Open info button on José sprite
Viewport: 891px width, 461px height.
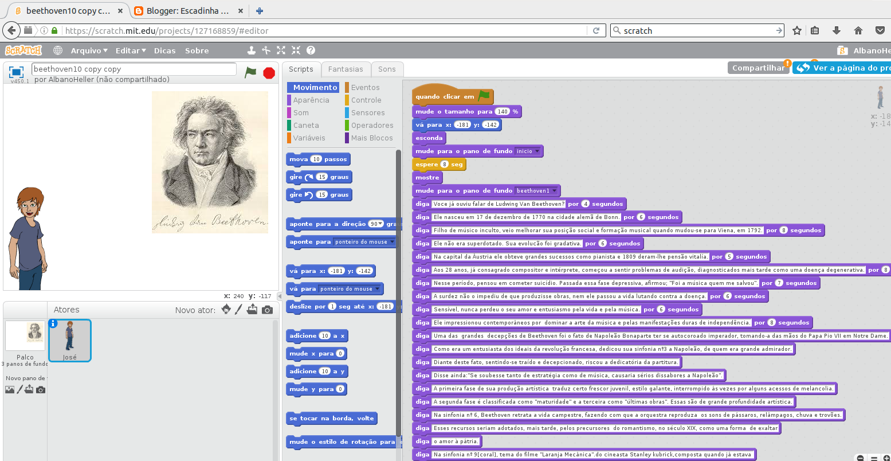pyautogui.click(x=53, y=323)
